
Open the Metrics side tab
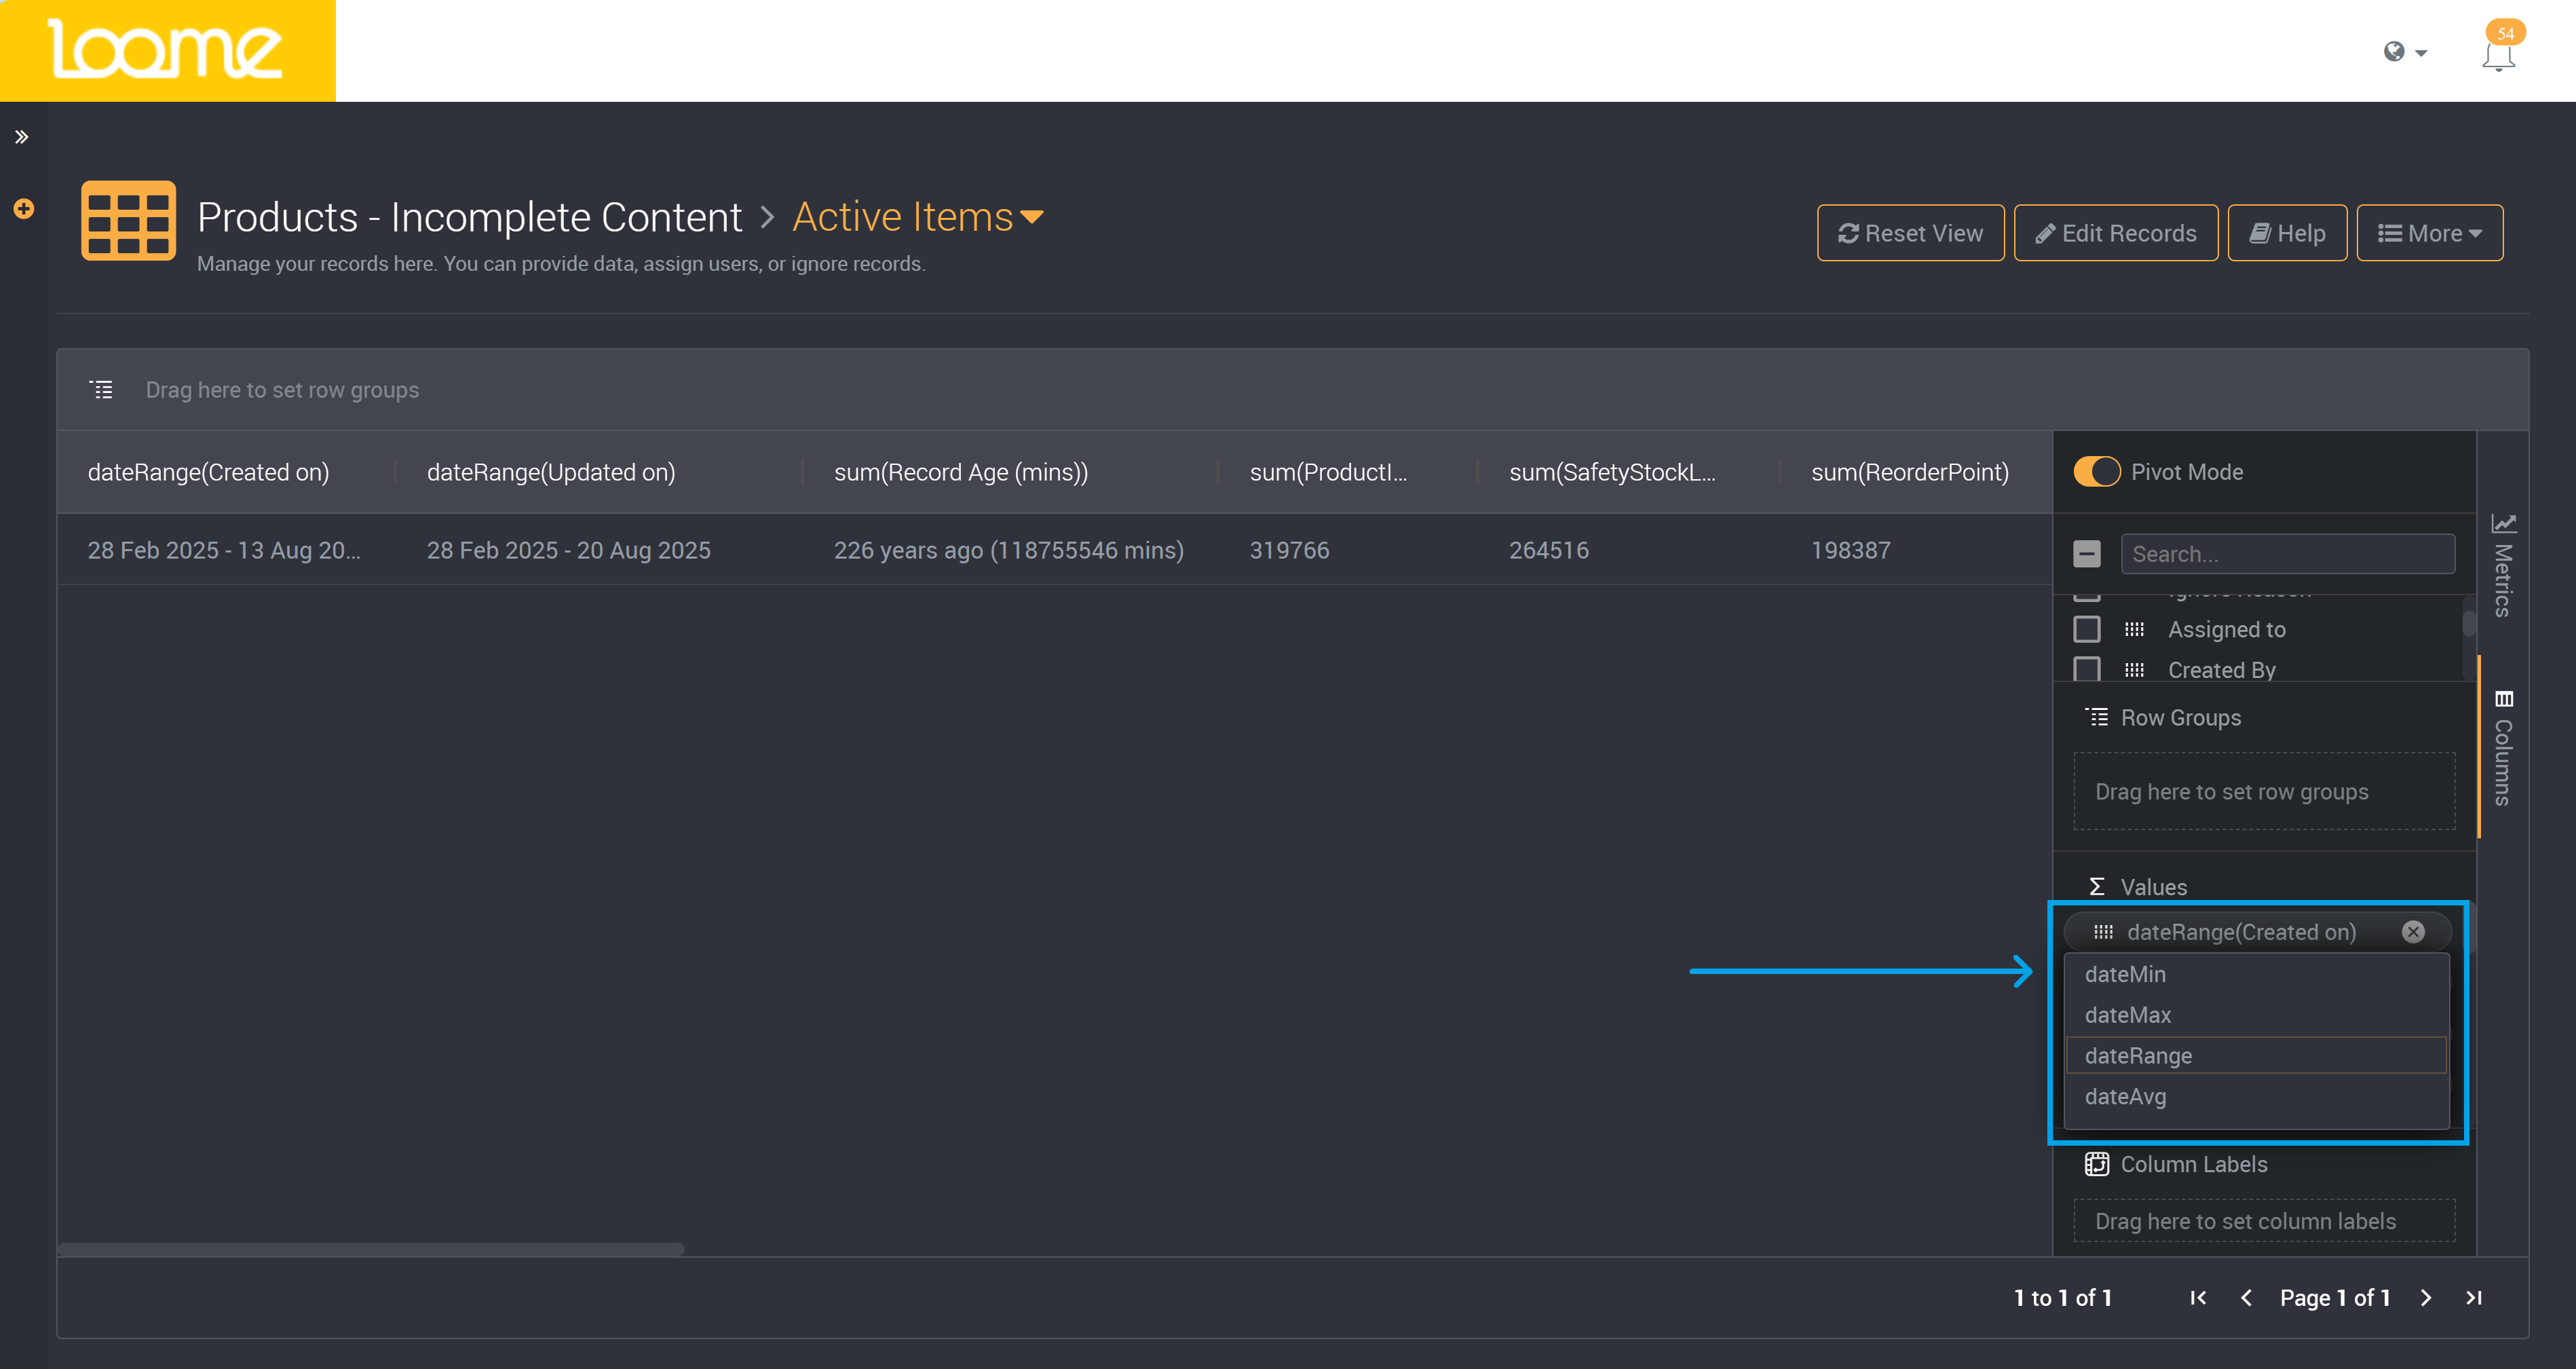tap(2503, 566)
